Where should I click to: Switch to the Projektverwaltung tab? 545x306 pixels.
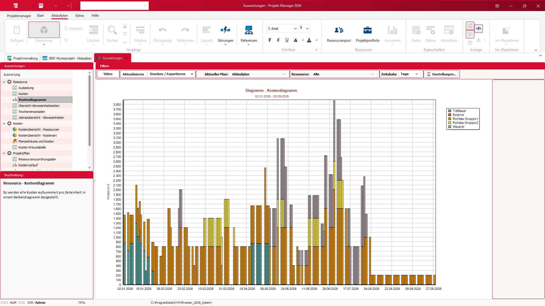(22, 58)
